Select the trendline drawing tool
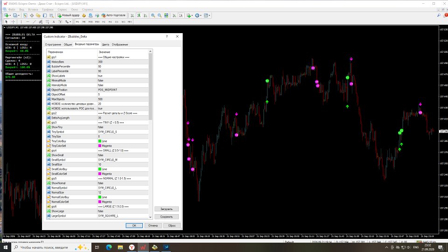Image resolution: width=448 pixels, height=252 pixels. click(x=34, y=22)
